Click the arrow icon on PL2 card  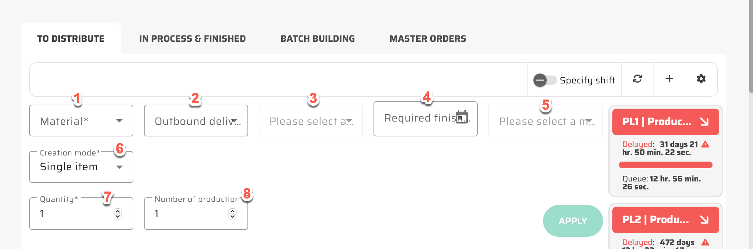[x=705, y=220]
